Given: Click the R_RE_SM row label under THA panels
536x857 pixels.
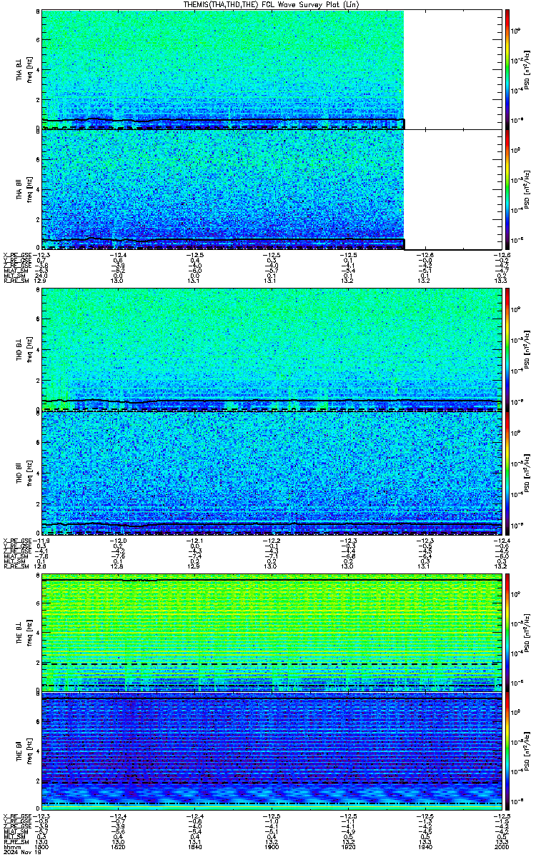Looking at the screenshot, I should [x=16, y=281].
